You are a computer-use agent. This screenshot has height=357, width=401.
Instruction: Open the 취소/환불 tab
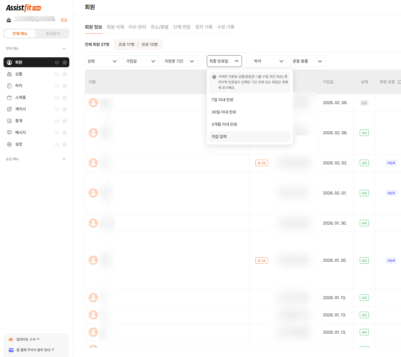click(159, 27)
